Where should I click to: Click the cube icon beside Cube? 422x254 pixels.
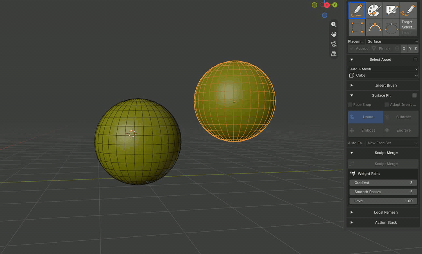pos(352,75)
